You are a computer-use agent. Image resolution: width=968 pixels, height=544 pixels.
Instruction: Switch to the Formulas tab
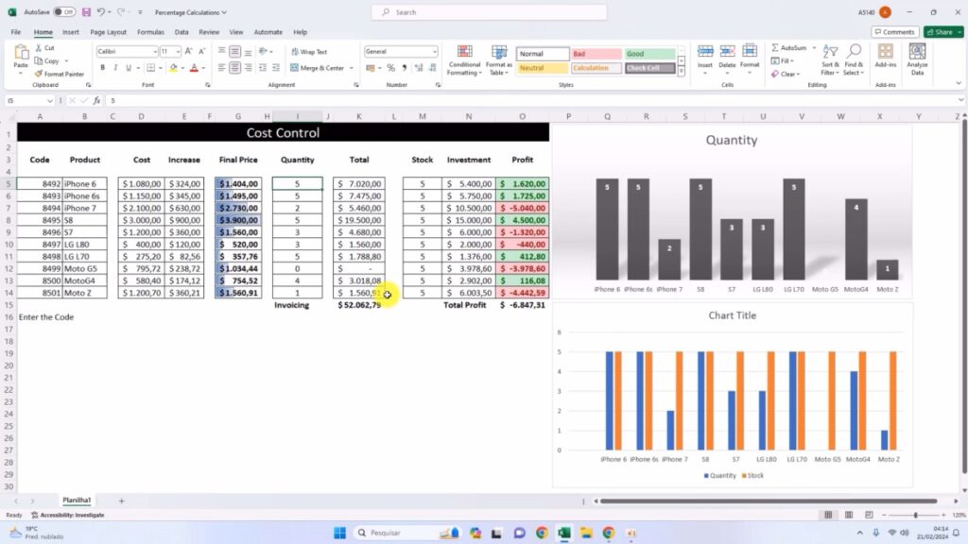[150, 32]
